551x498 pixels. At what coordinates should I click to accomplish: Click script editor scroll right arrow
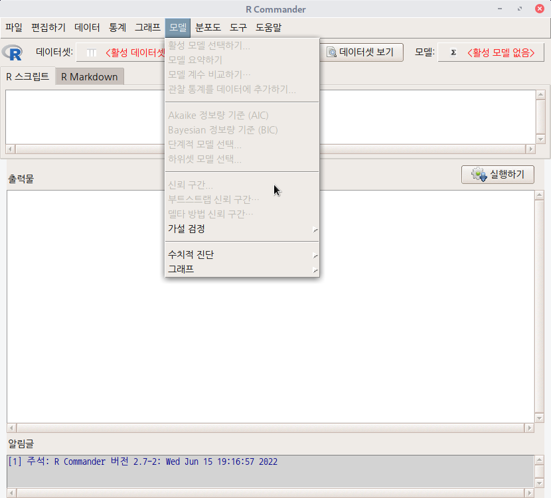pyautogui.click(x=530, y=149)
